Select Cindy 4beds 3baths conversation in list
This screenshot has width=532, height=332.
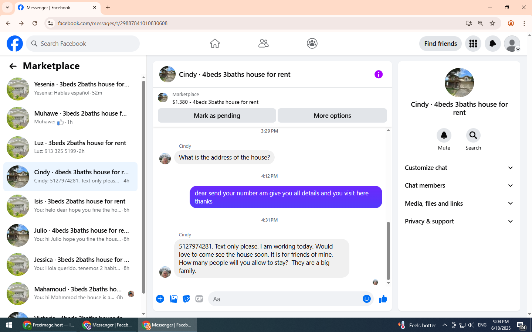(x=71, y=177)
